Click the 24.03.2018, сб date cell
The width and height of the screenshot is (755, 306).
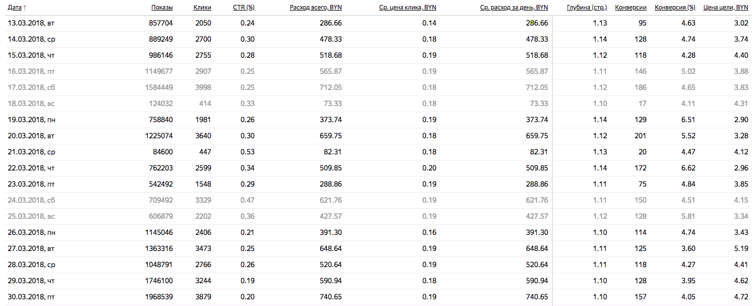tap(31, 200)
